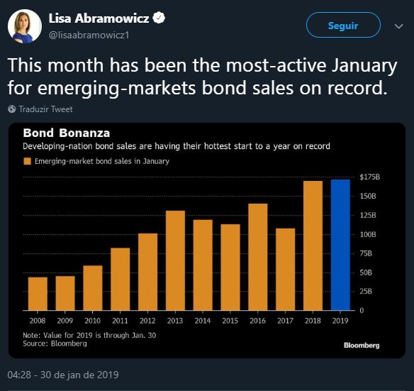Open the tweet options chevron menu
The image size is (414, 391).
pos(398,26)
